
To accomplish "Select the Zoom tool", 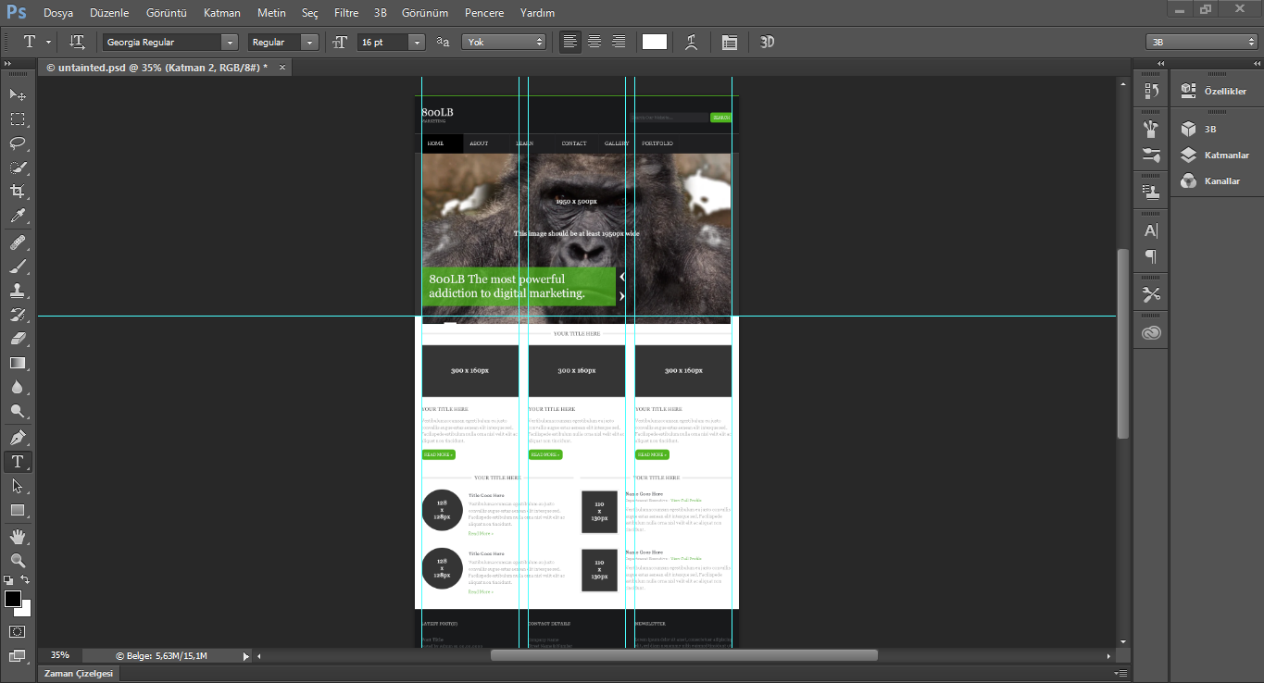I will [18, 560].
